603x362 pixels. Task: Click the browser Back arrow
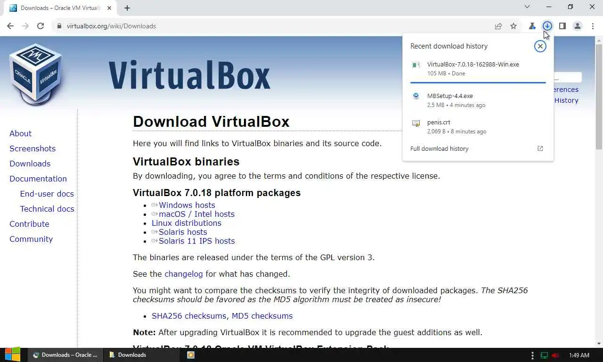pos(10,26)
